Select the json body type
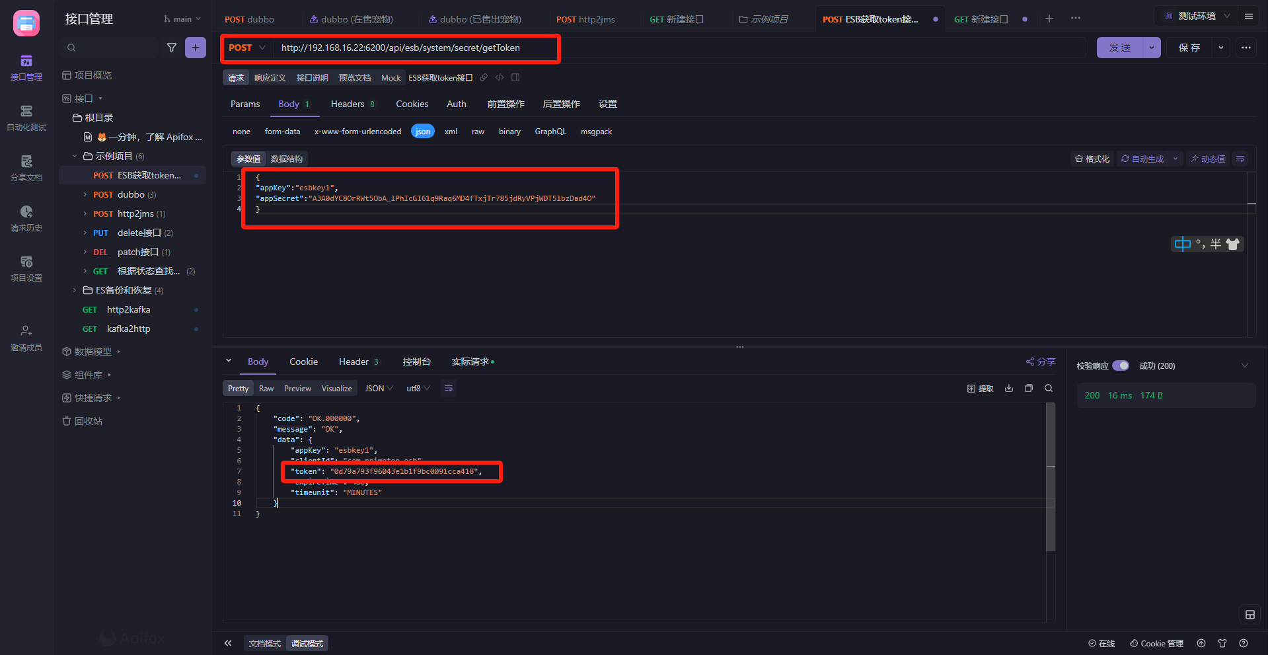Screen dimensions: 1268x655 [x=423, y=132]
